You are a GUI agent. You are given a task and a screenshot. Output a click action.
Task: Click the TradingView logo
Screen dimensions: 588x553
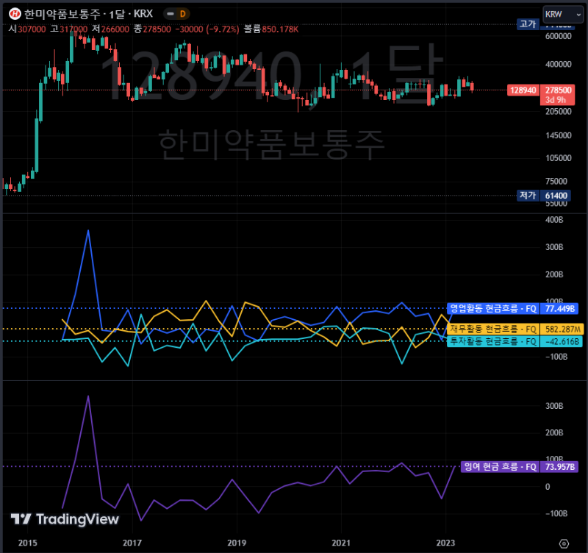(65, 519)
